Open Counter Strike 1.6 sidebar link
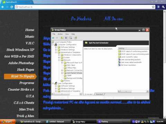Screen dimensions: 166x124 pos(21,90)
